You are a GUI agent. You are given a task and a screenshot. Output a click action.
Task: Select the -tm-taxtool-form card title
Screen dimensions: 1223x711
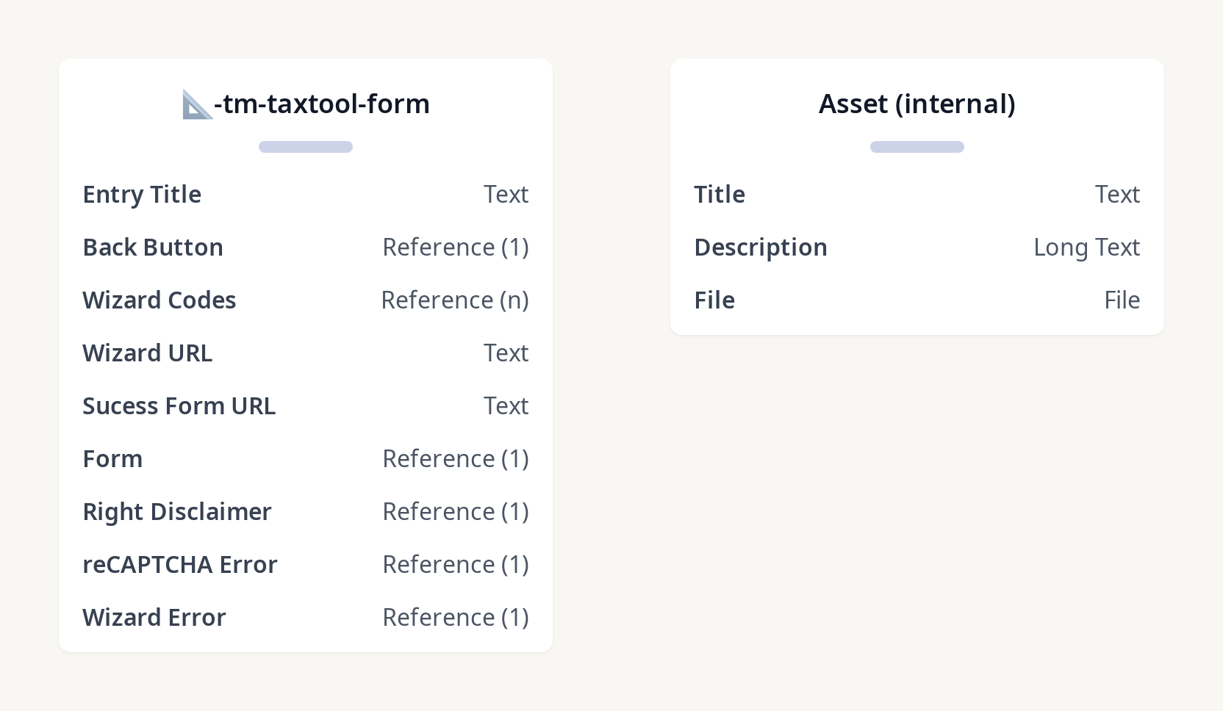pyautogui.click(x=321, y=104)
